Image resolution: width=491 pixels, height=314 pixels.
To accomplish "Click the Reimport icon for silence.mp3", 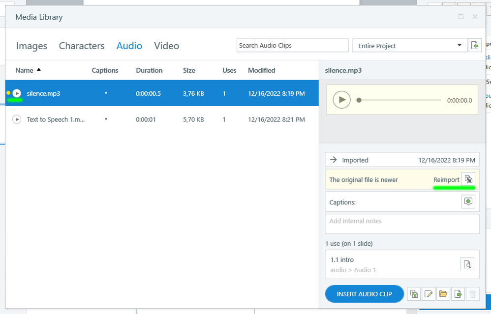I will pyautogui.click(x=468, y=179).
